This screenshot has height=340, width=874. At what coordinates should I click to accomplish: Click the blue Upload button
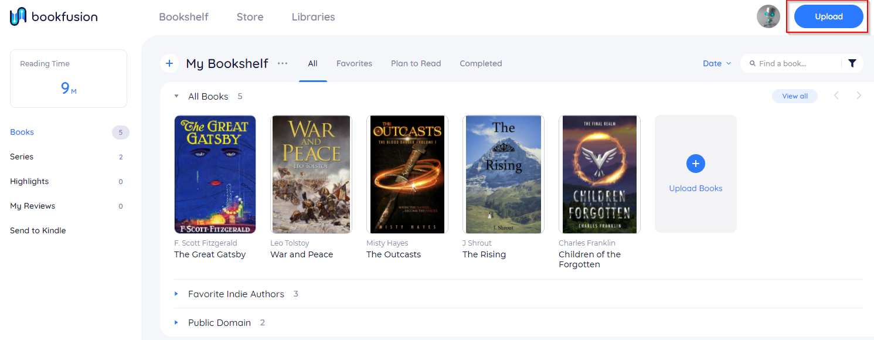[x=829, y=16]
